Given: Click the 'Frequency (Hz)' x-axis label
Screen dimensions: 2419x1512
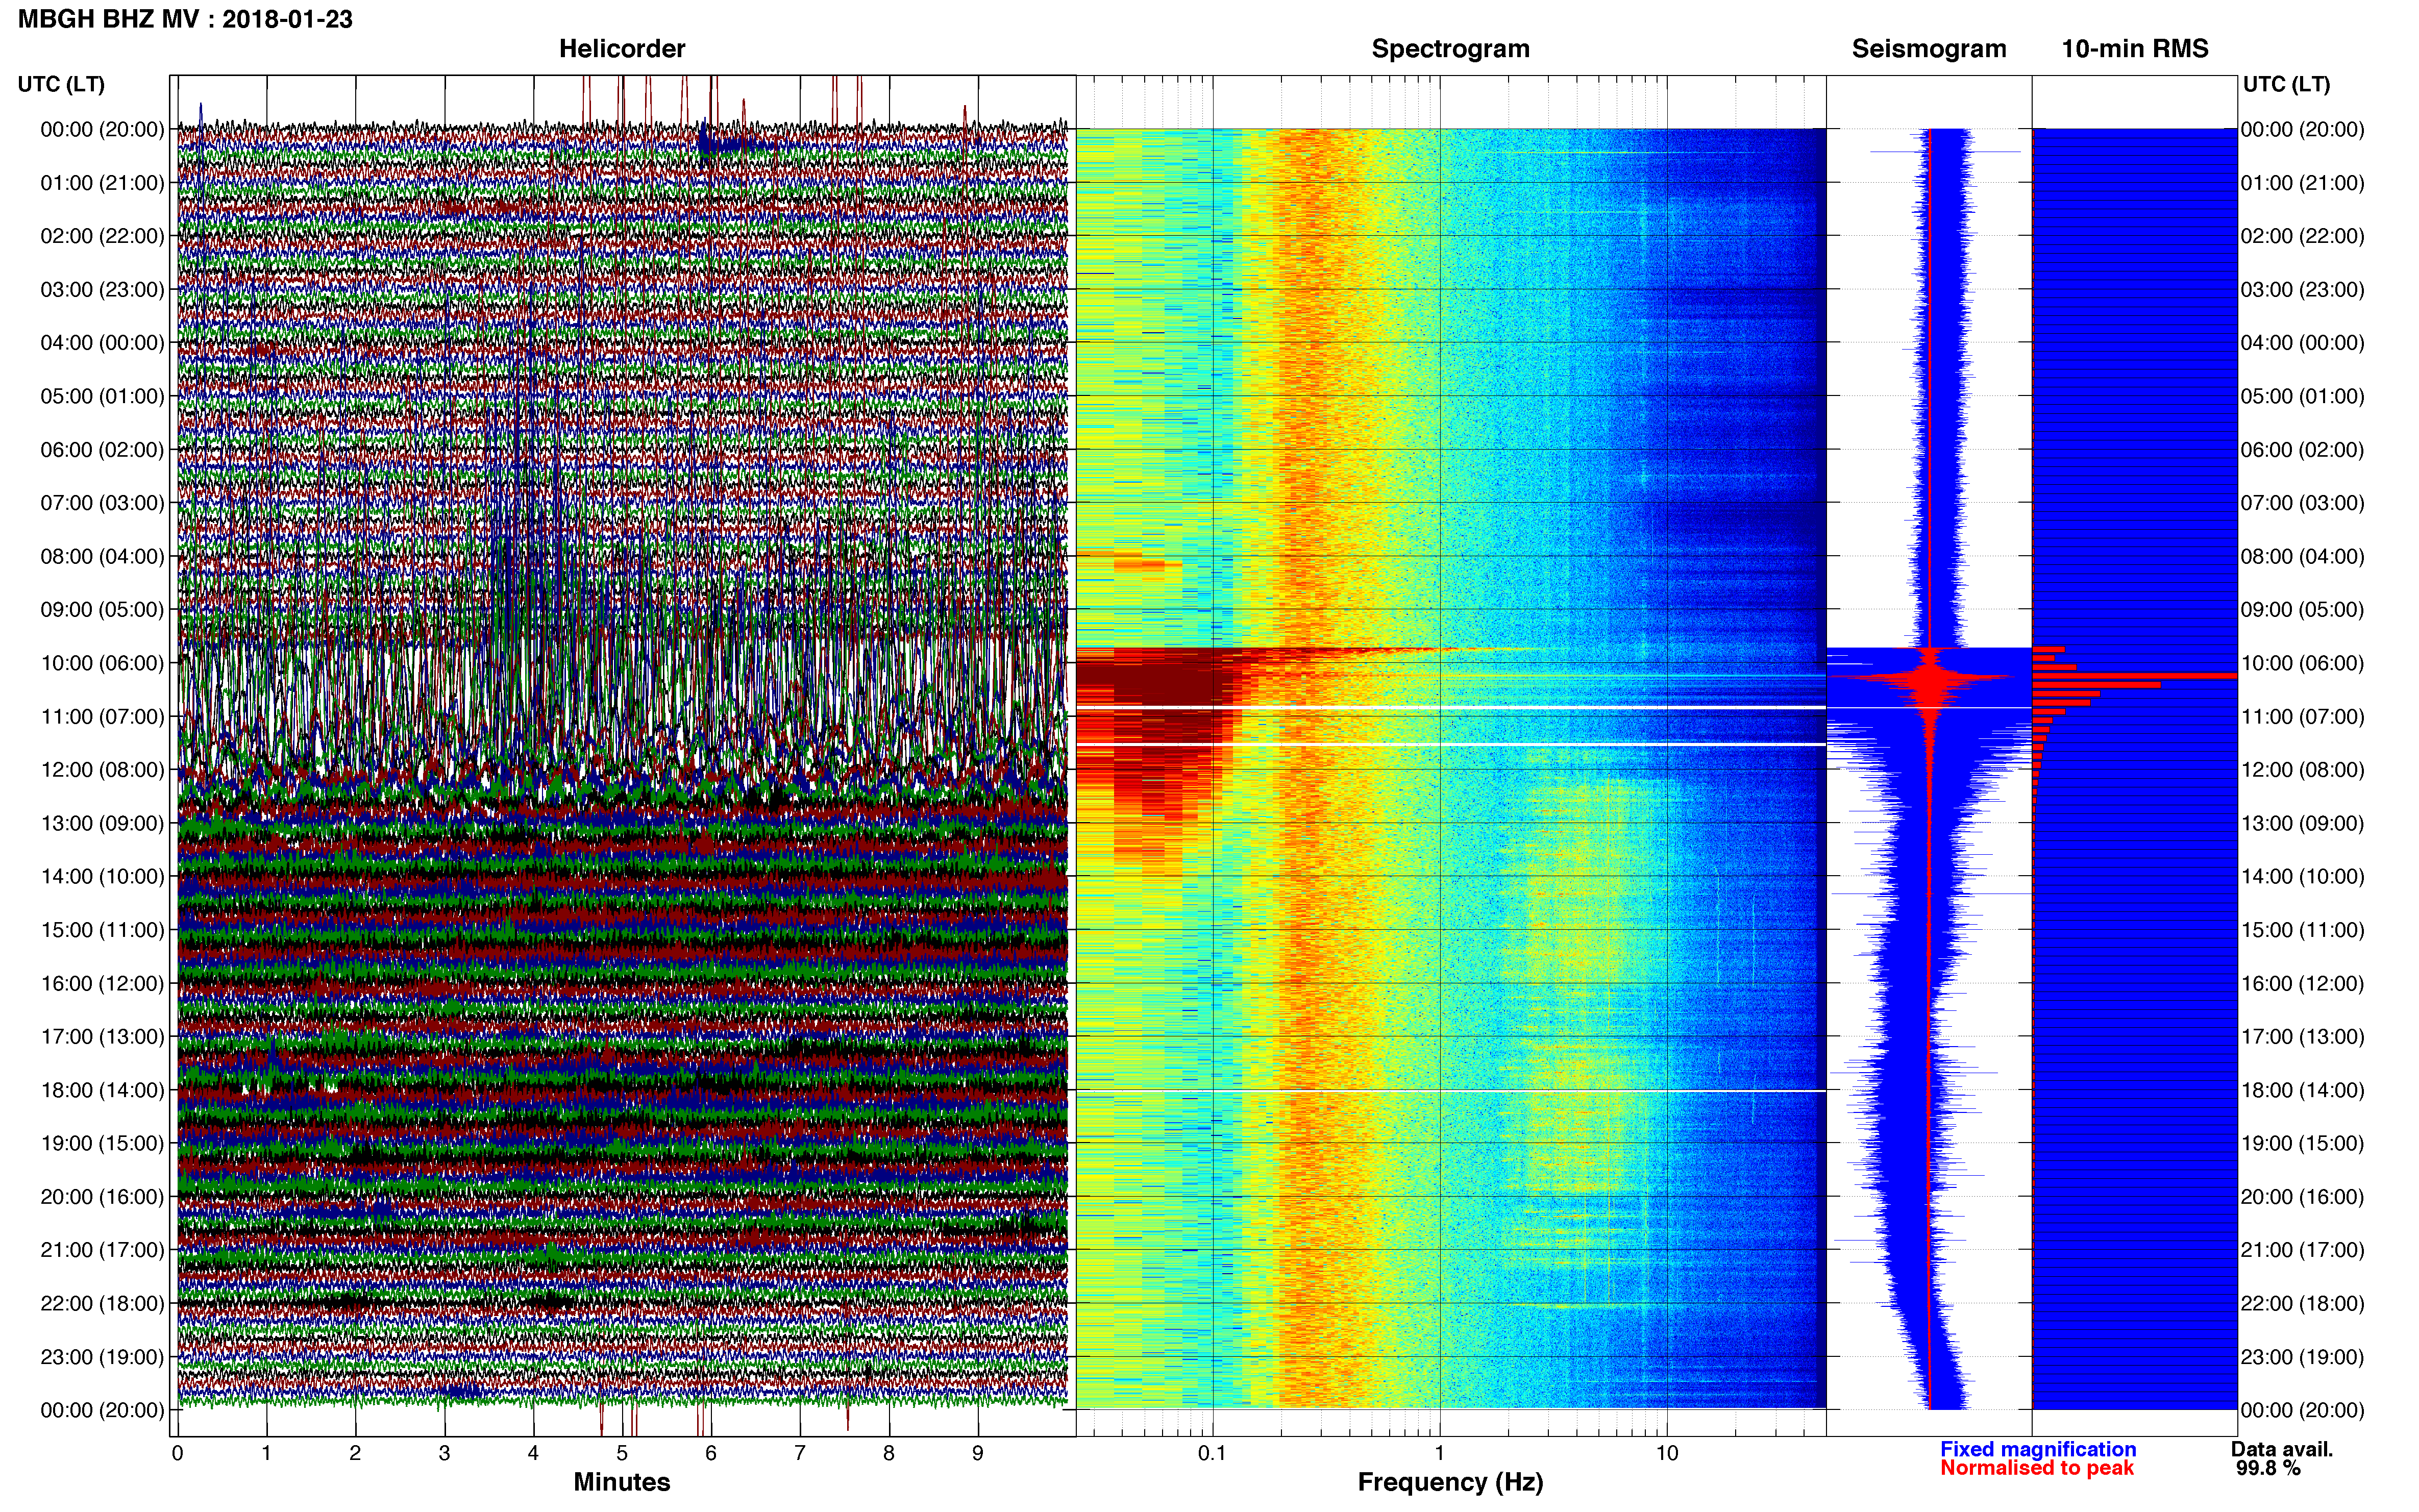Looking at the screenshot, I should coord(1450,1482).
